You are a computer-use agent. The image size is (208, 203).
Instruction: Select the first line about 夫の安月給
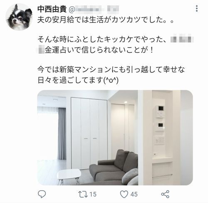[x=106, y=20]
